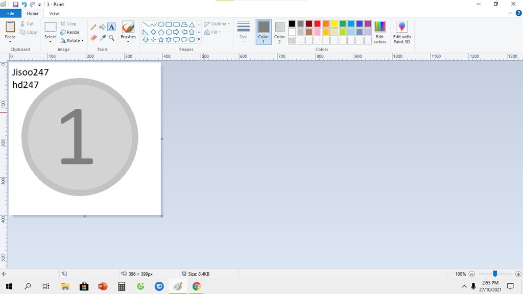Choose the Triangle shape
Screen dimensions: 523x294
pos(192,24)
